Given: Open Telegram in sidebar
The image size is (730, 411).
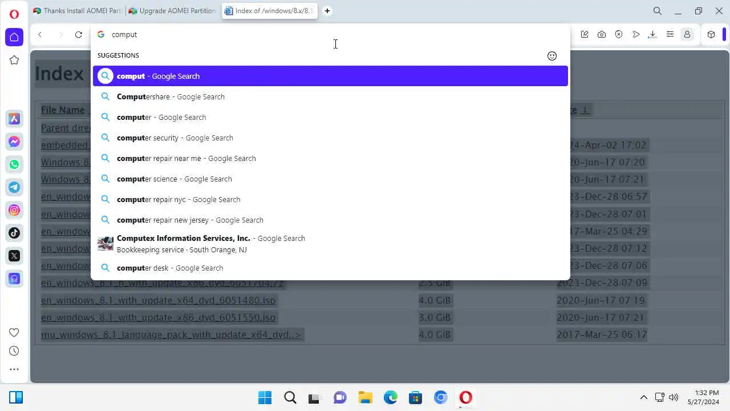Looking at the screenshot, I should tap(14, 187).
